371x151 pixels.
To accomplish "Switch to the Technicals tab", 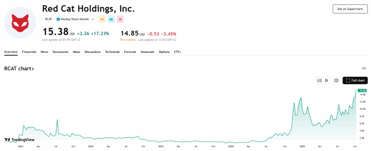I will [x=112, y=52].
